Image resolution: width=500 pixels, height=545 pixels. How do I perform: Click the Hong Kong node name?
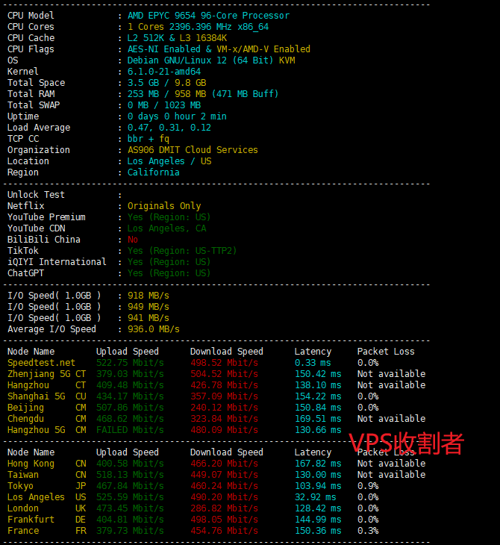click(31, 464)
